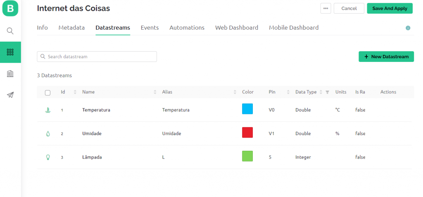
Task: Click the Blynk logo icon
Action: coord(10,8)
